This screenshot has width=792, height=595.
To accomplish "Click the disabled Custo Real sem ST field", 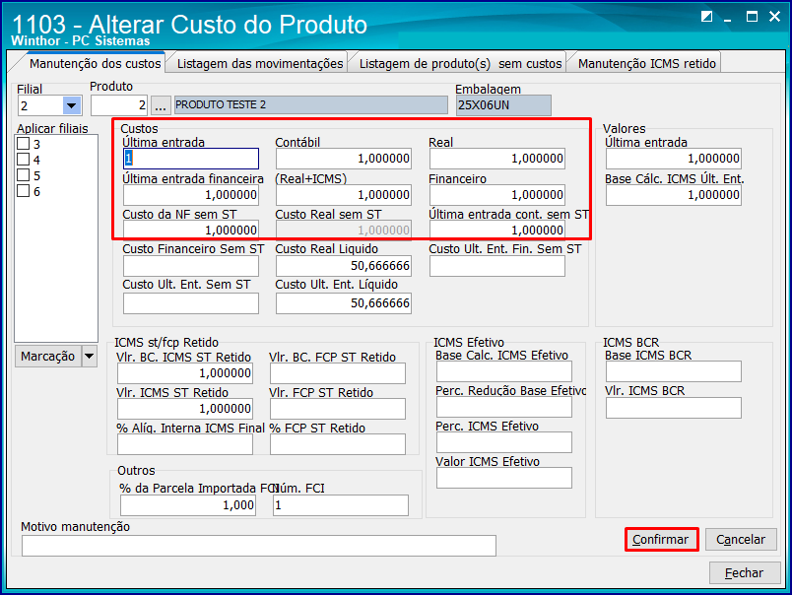I will tap(344, 230).
